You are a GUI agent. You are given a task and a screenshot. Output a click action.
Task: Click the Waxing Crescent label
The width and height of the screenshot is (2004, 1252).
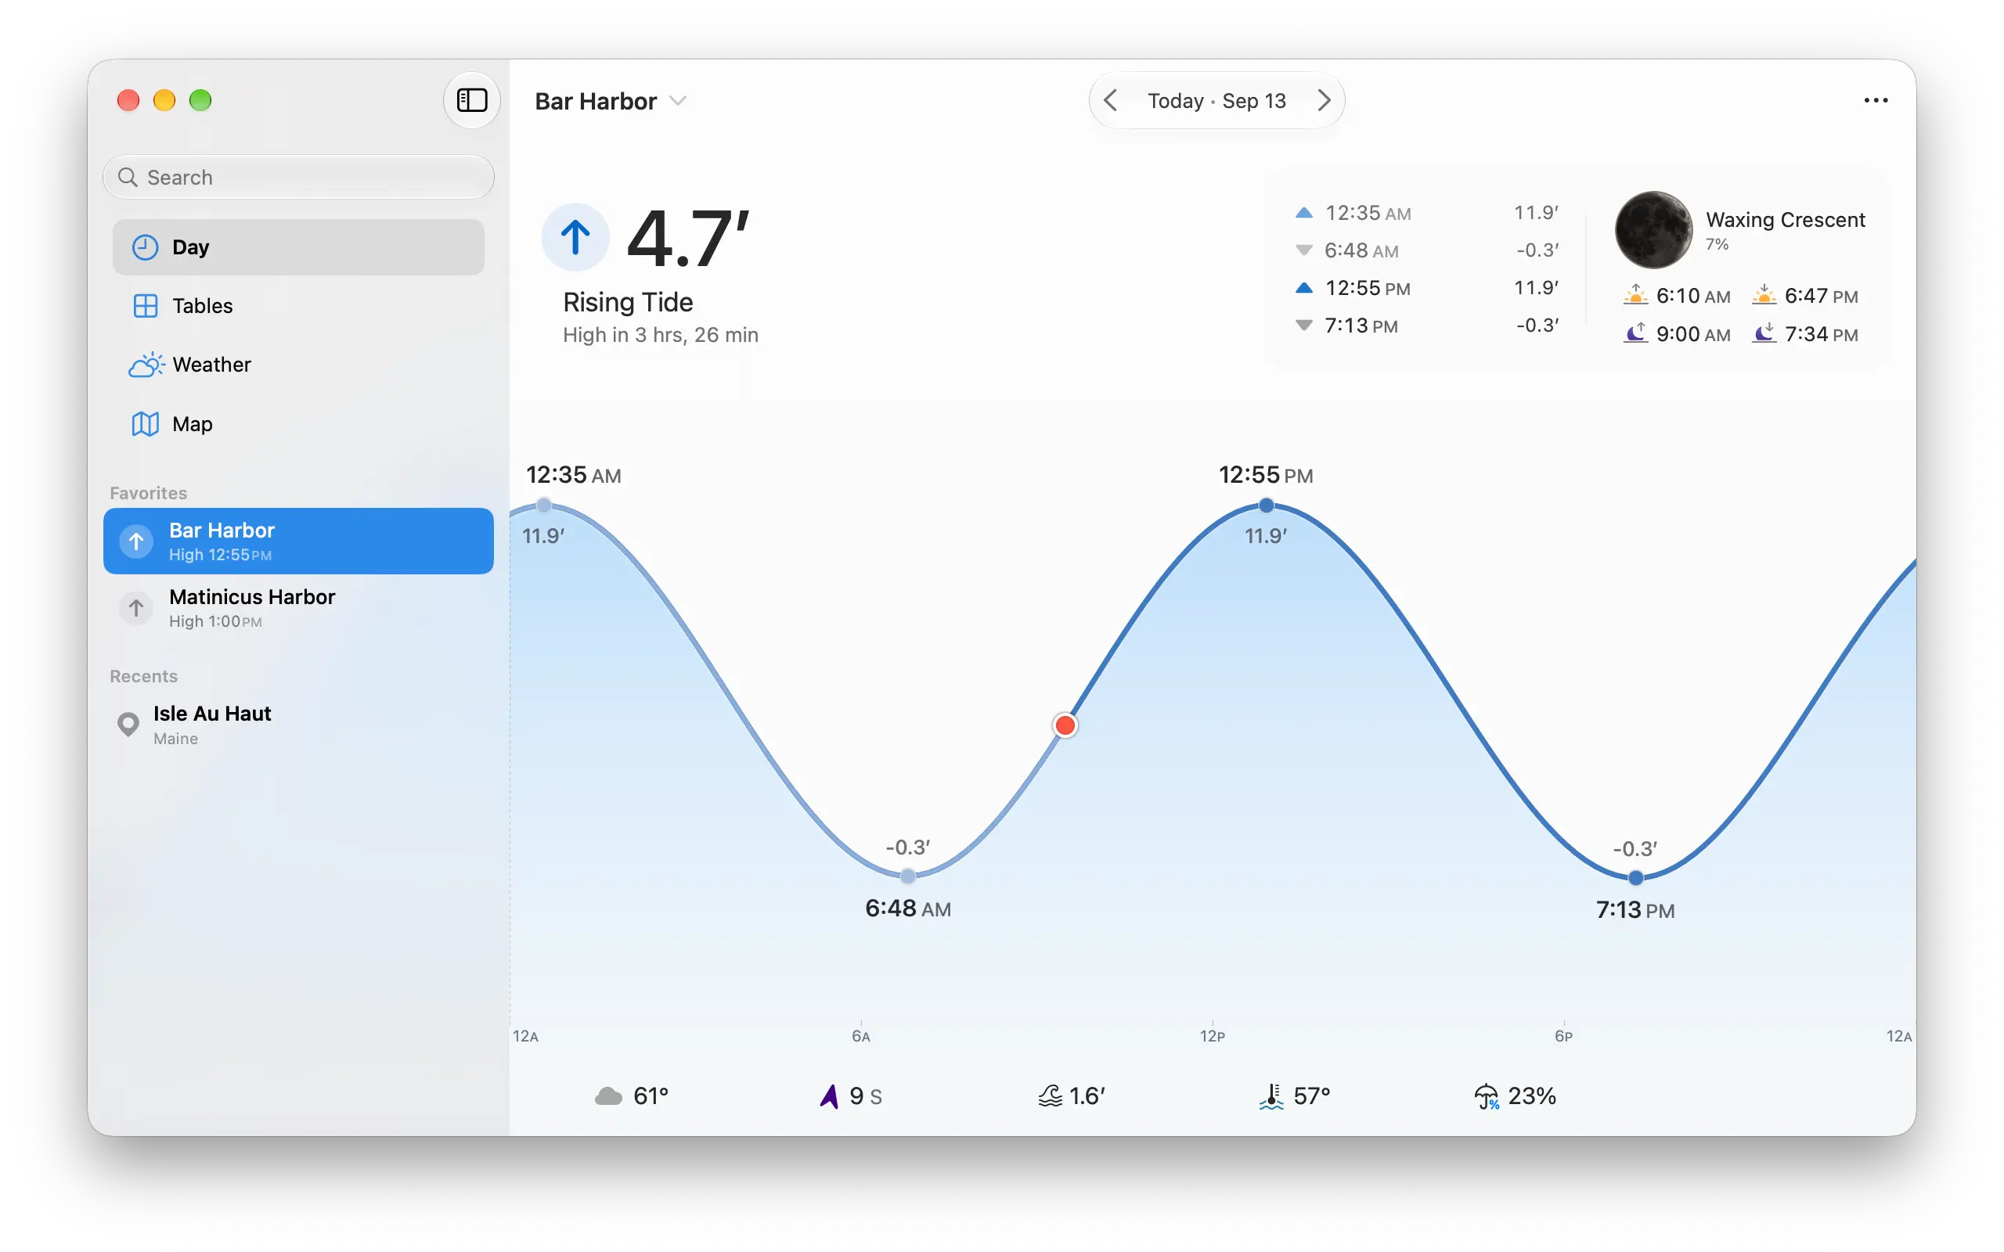(x=1786, y=219)
